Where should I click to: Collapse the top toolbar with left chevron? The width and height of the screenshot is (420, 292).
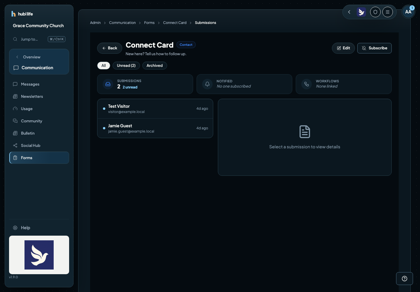[x=349, y=12]
